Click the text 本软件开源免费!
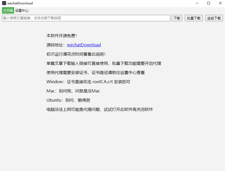225x171 pixels. (x=62, y=36)
